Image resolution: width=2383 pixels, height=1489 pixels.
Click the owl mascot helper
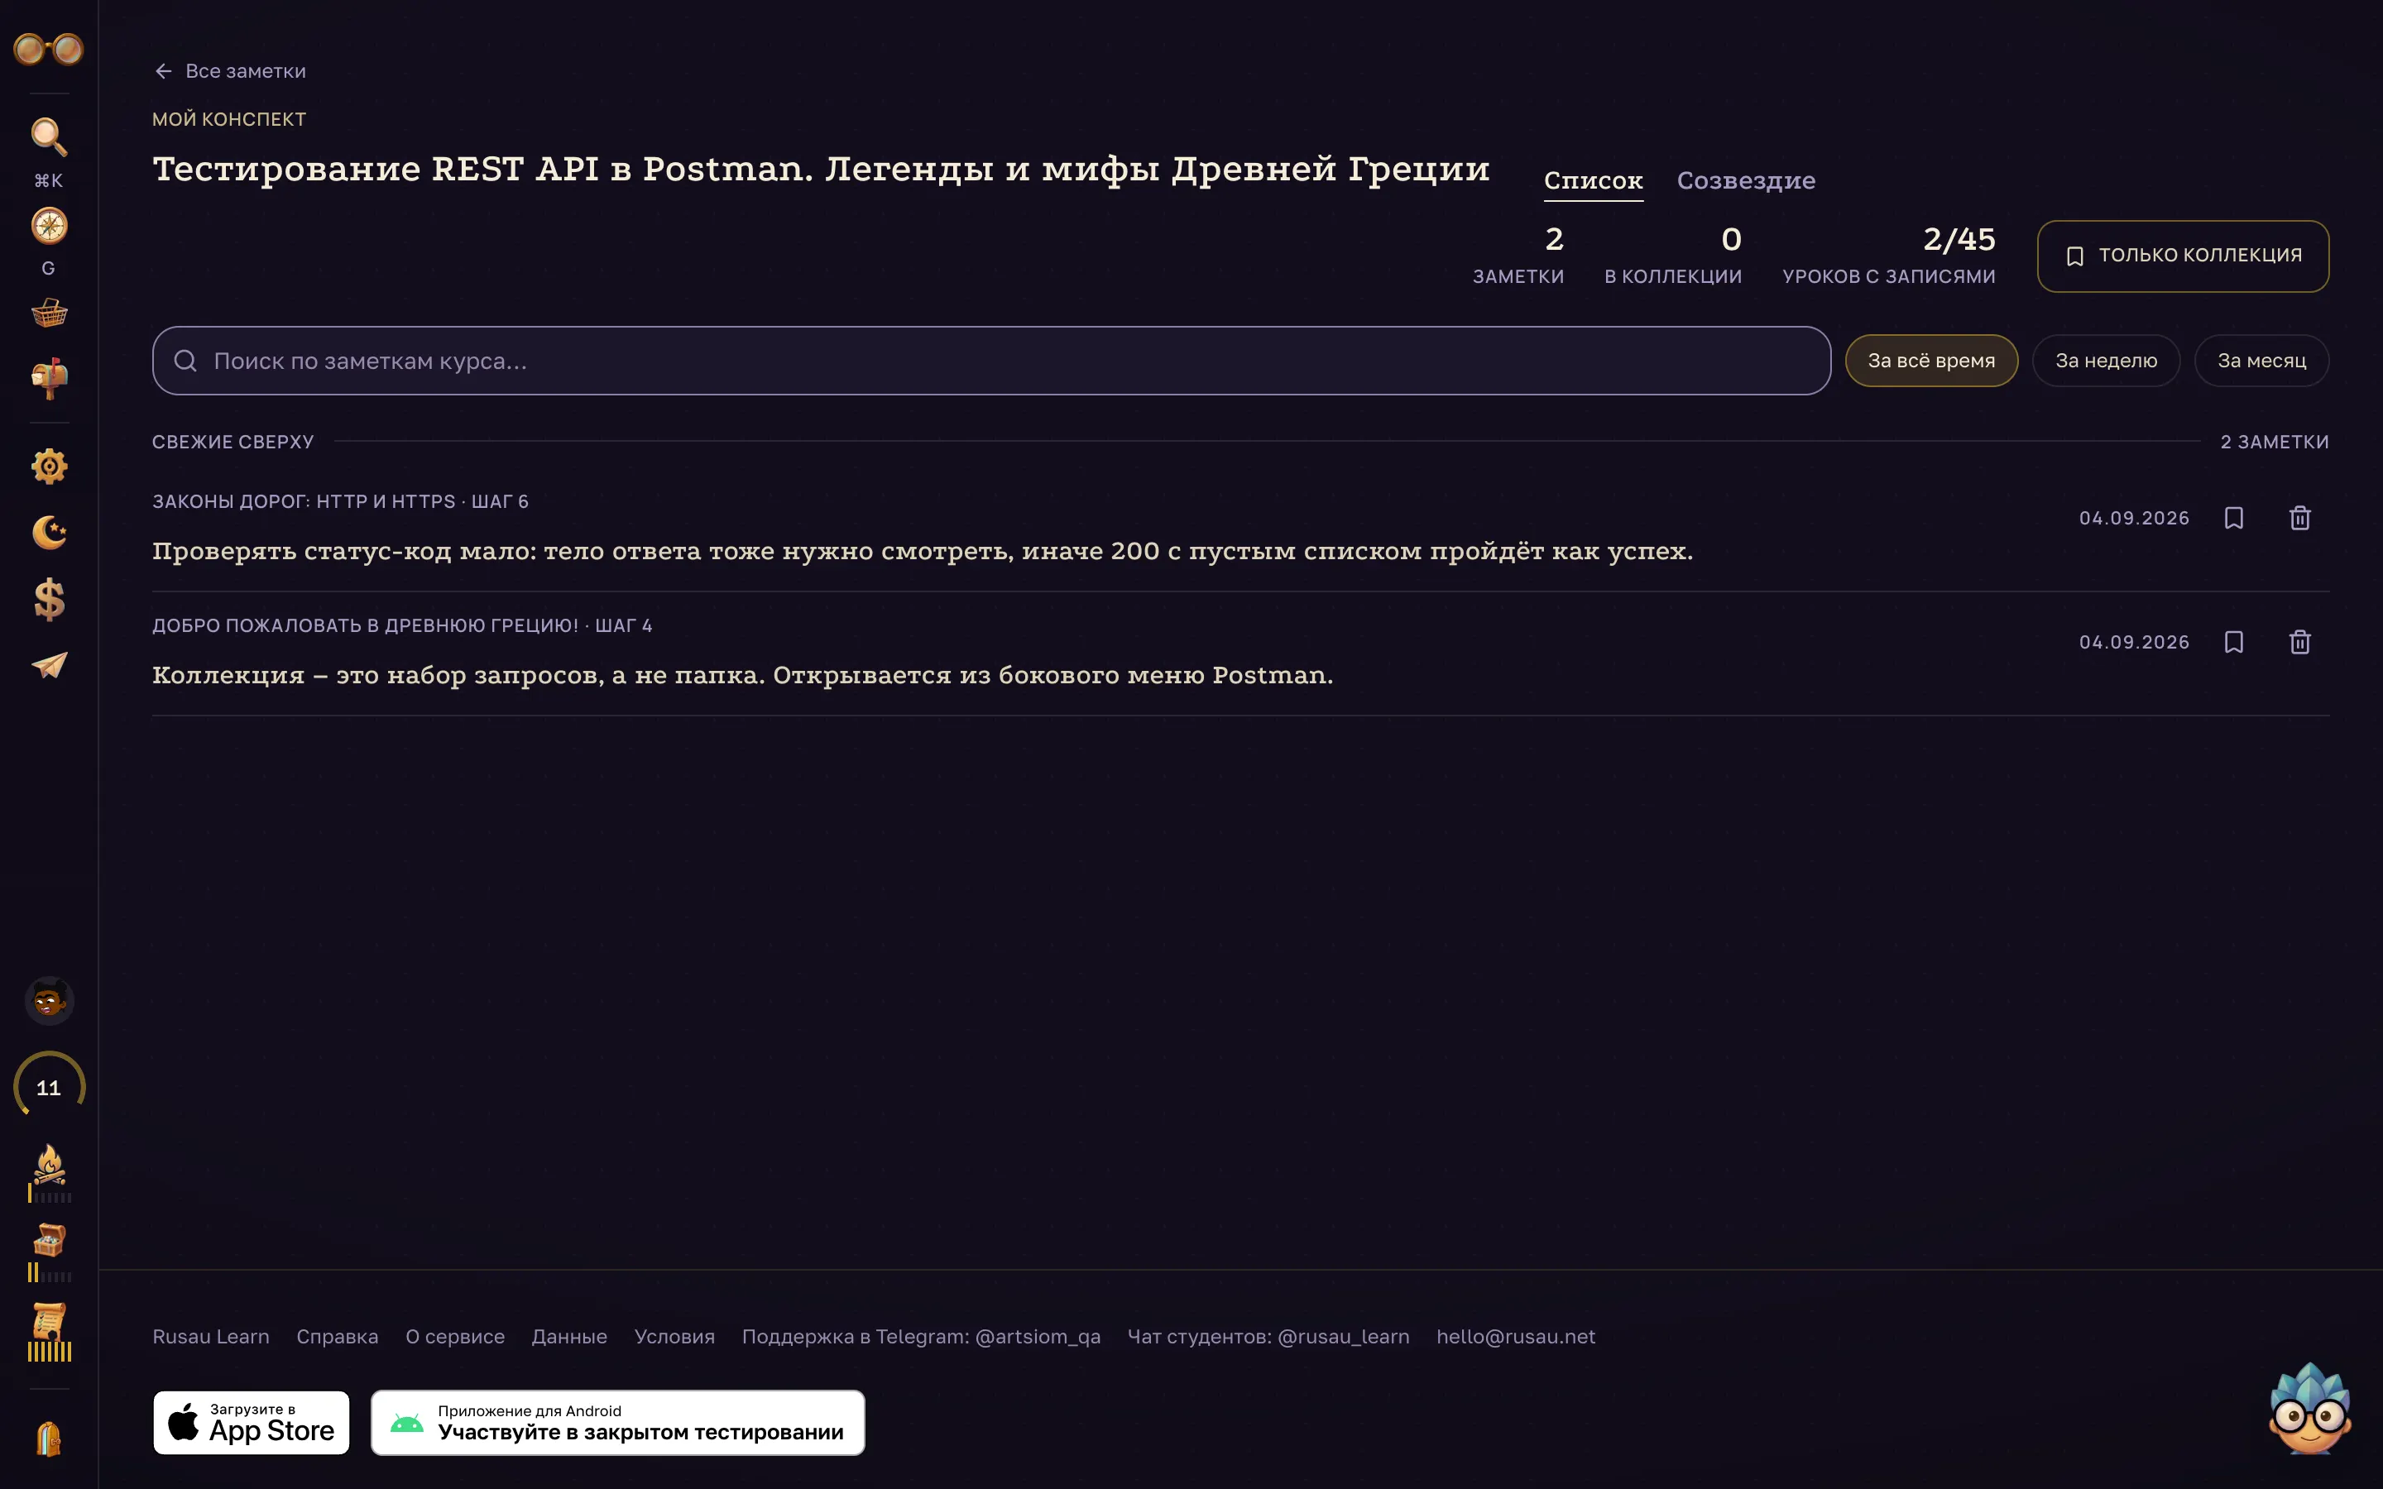pyautogui.click(x=2309, y=1408)
